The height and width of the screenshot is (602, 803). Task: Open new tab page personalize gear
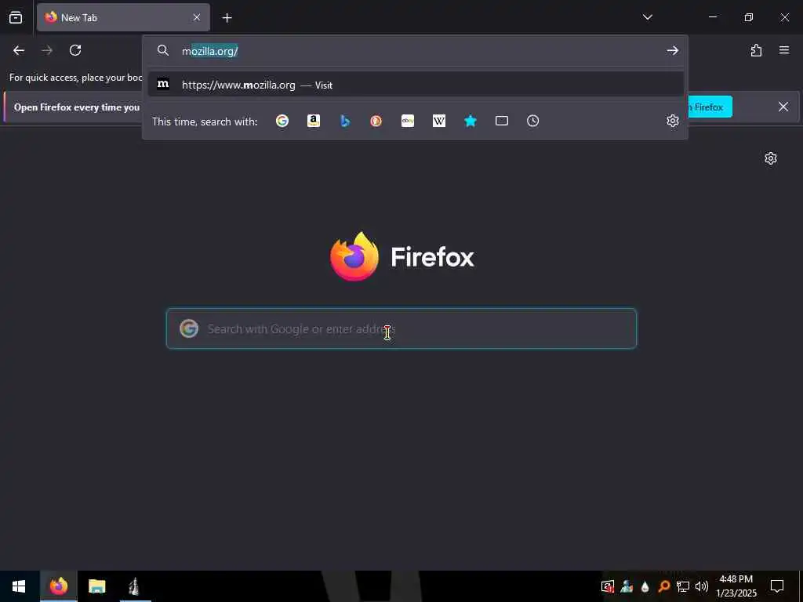[x=770, y=158]
